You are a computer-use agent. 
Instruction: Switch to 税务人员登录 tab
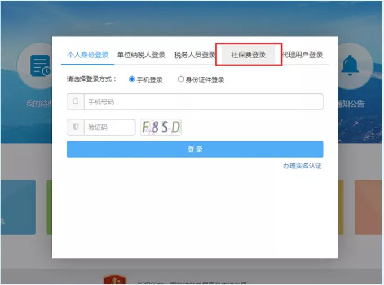[x=195, y=55]
